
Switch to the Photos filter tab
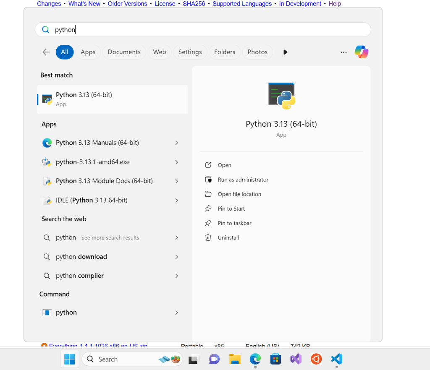click(x=257, y=52)
